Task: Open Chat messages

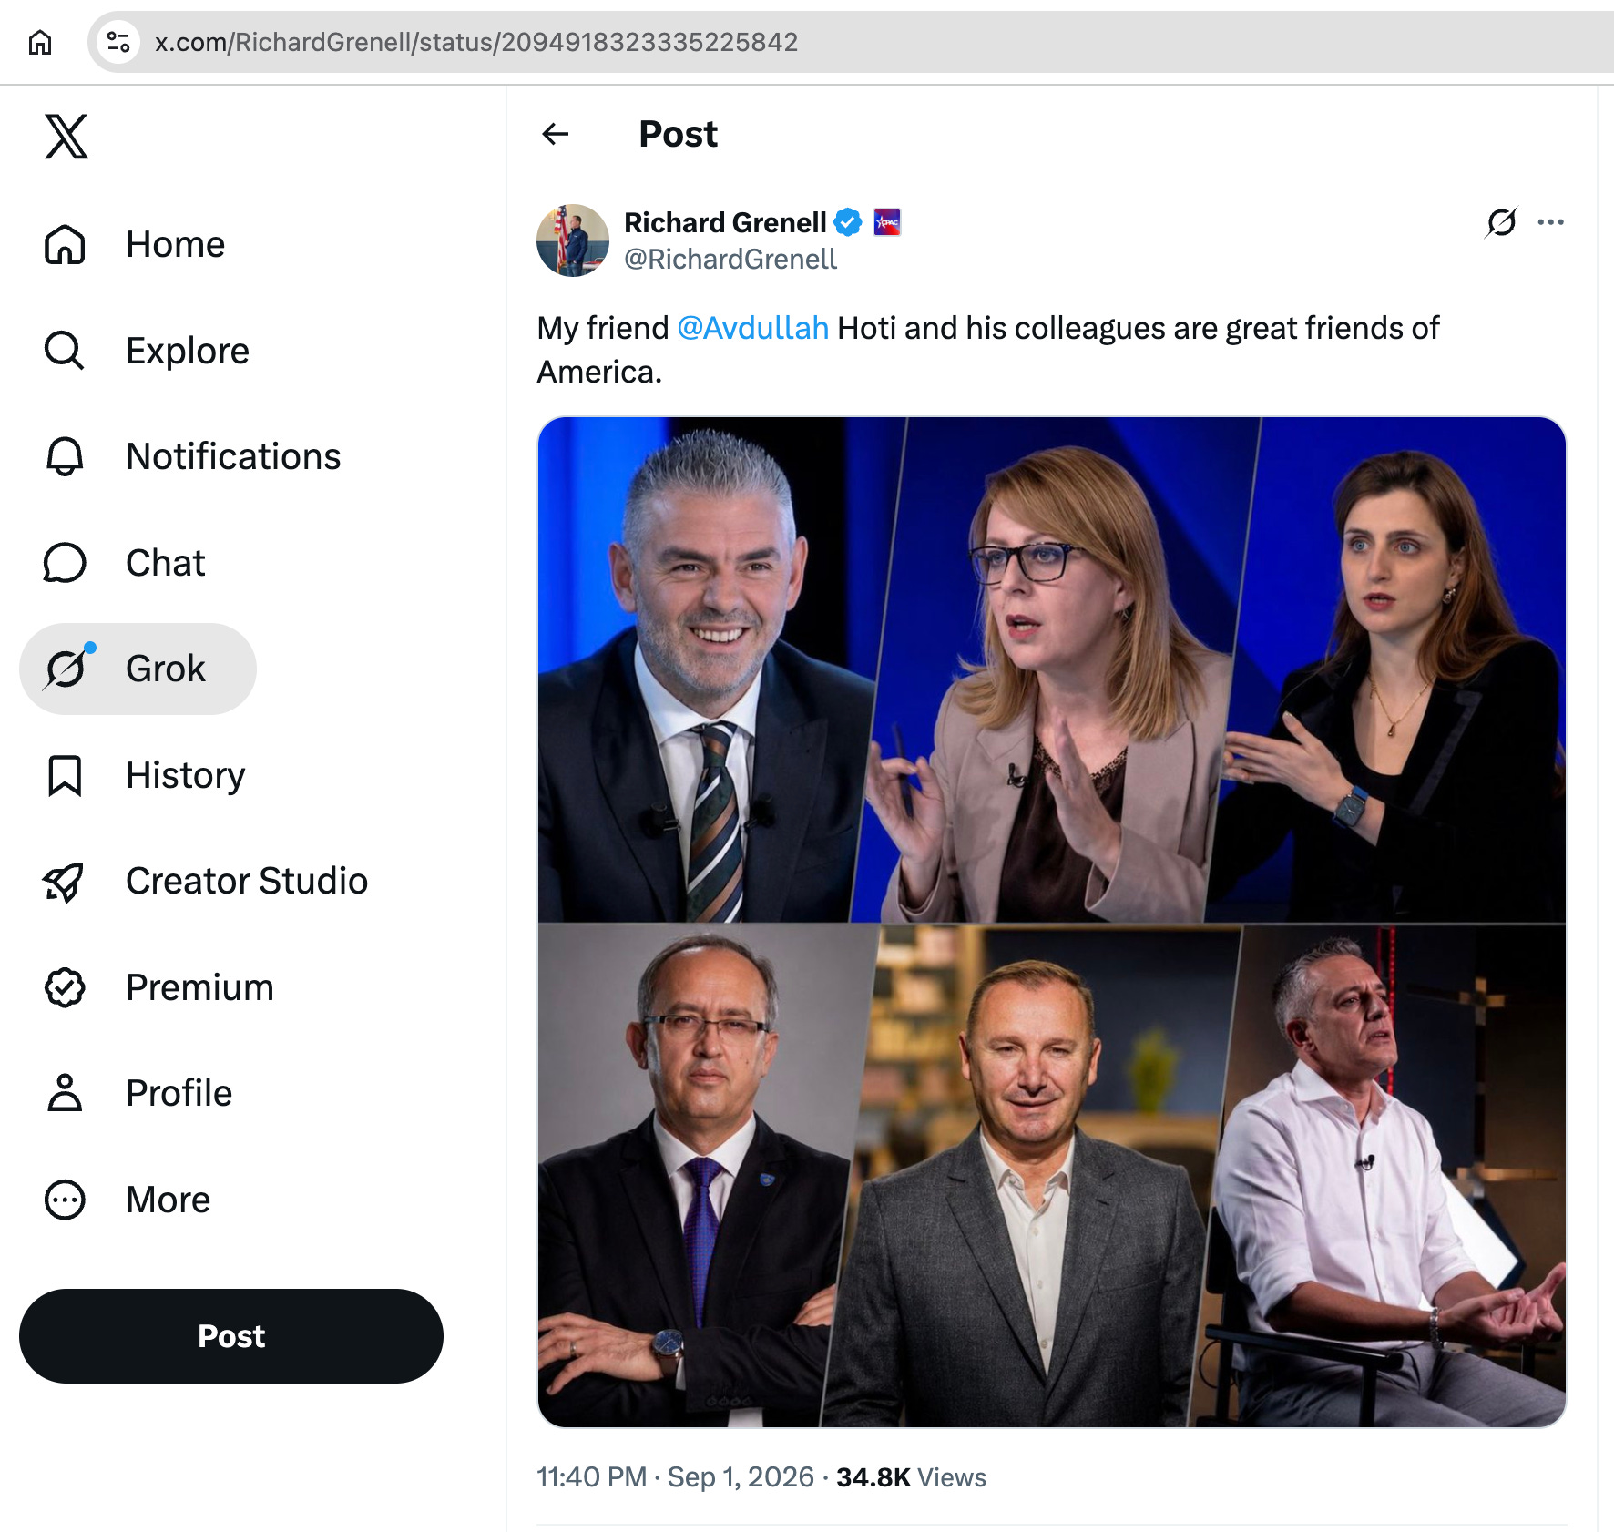Action: (125, 563)
